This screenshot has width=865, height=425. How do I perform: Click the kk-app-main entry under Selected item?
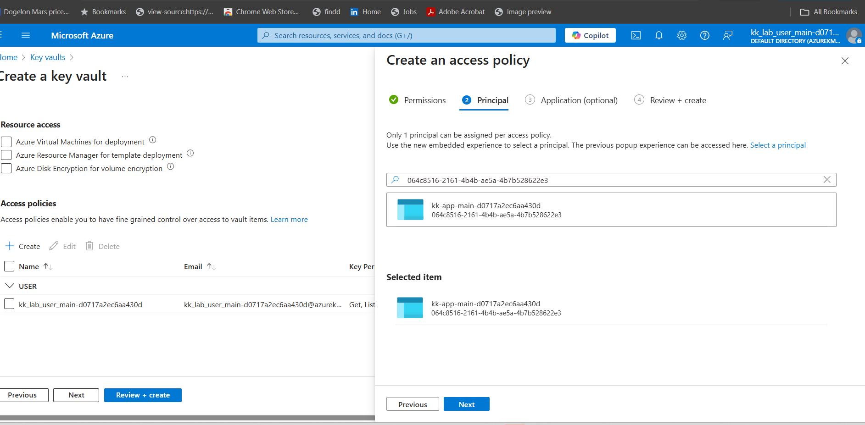coord(611,308)
